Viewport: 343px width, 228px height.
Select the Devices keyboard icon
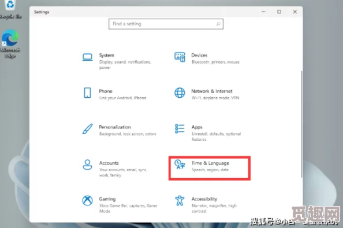[x=180, y=57]
